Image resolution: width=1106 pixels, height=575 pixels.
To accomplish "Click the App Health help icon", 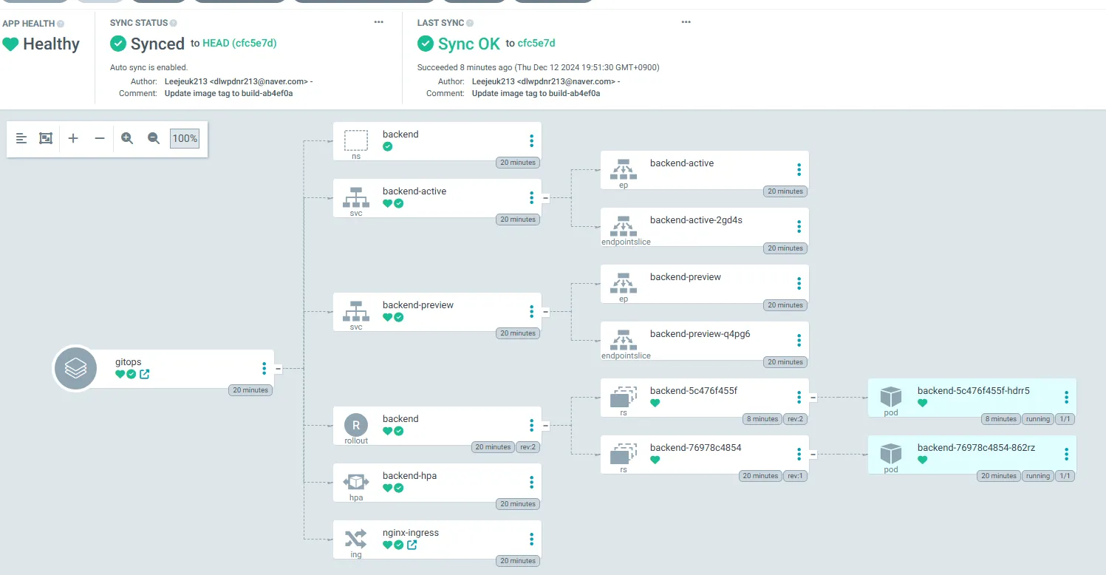I will [61, 24].
